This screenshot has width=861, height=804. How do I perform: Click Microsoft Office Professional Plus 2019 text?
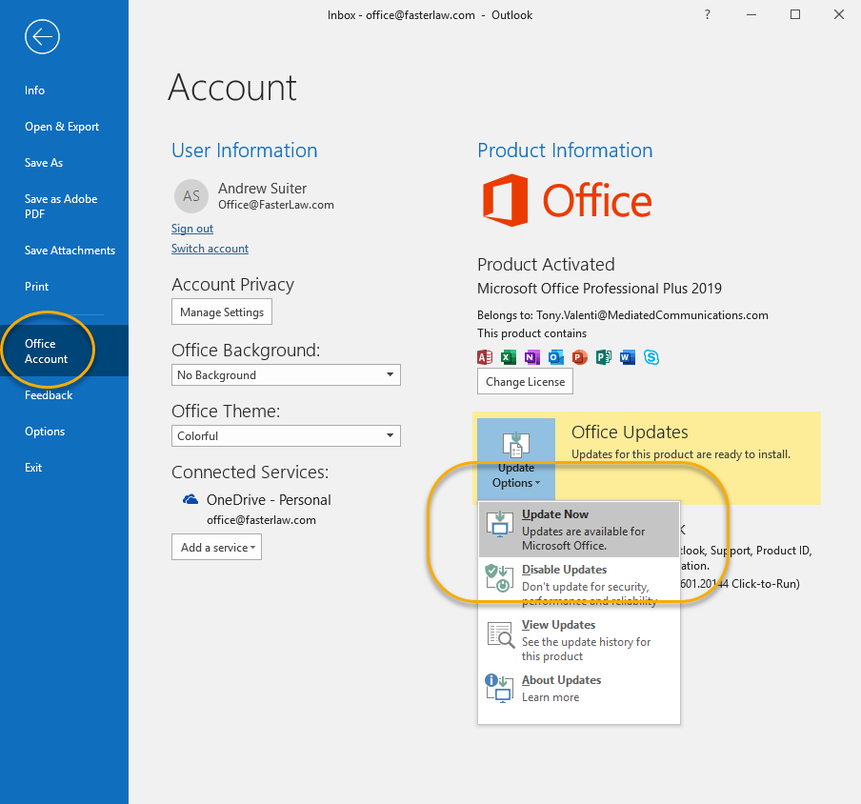[599, 289]
